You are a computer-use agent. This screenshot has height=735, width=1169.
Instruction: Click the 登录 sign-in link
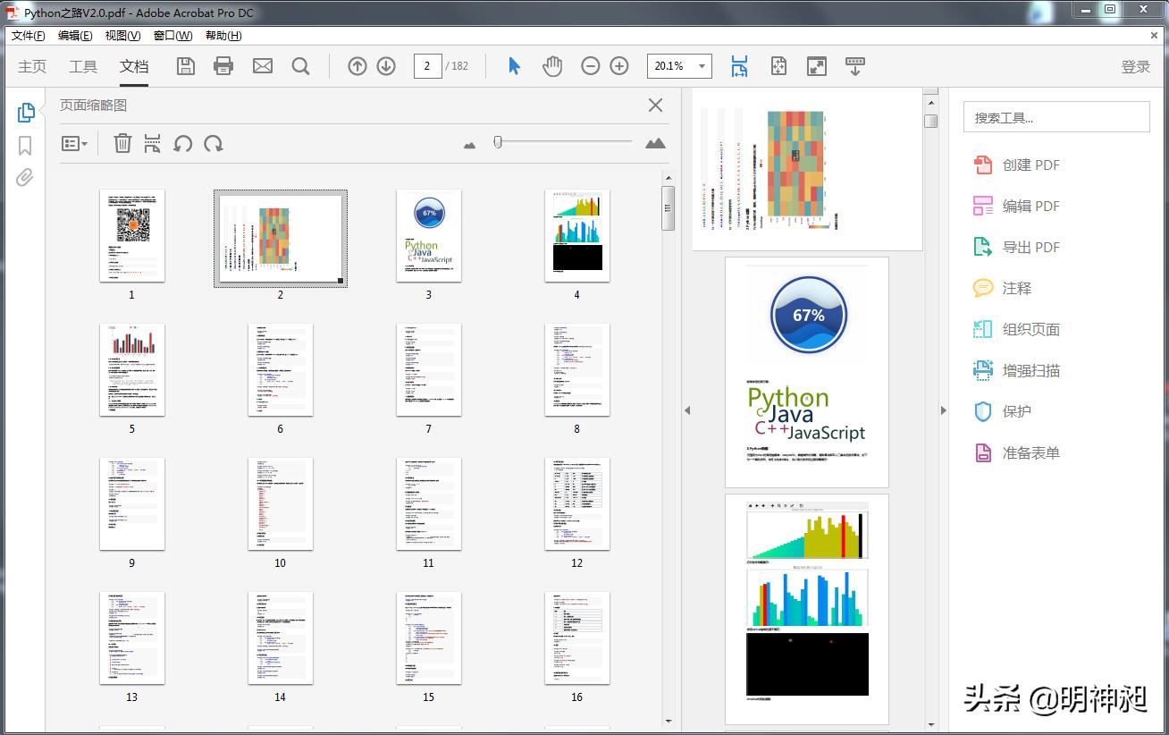click(1135, 66)
